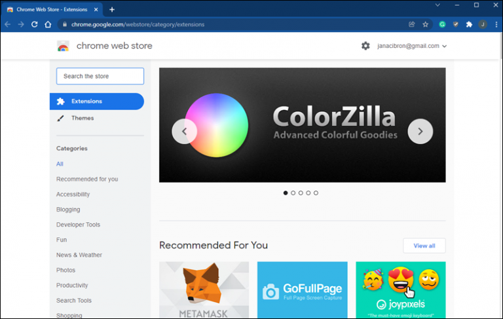View site info via the lock icon
Image resolution: width=503 pixels, height=319 pixels.
pyautogui.click(x=64, y=24)
